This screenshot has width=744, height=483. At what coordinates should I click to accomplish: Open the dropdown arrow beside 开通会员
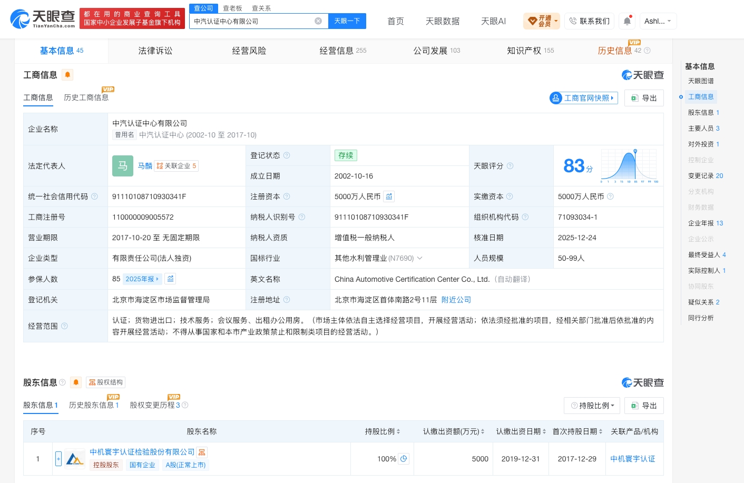(x=556, y=21)
